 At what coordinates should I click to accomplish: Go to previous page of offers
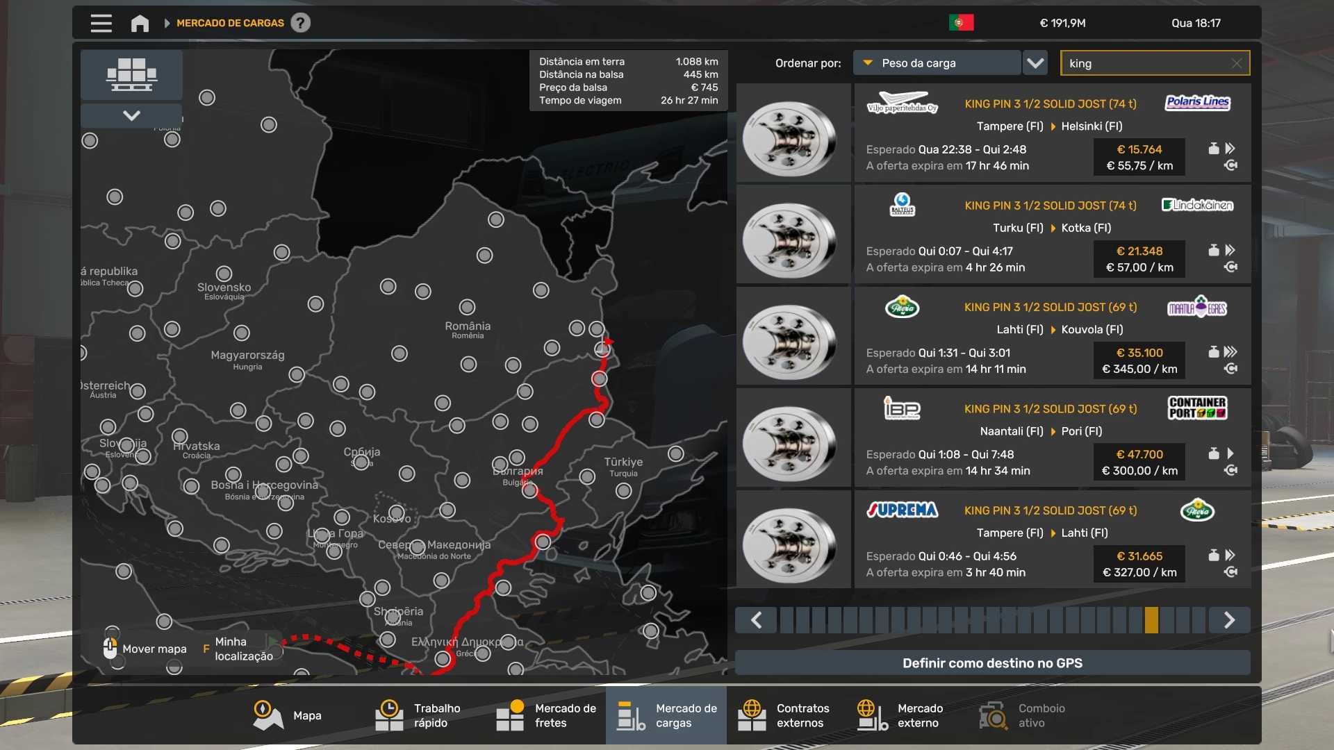[x=757, y=619]
